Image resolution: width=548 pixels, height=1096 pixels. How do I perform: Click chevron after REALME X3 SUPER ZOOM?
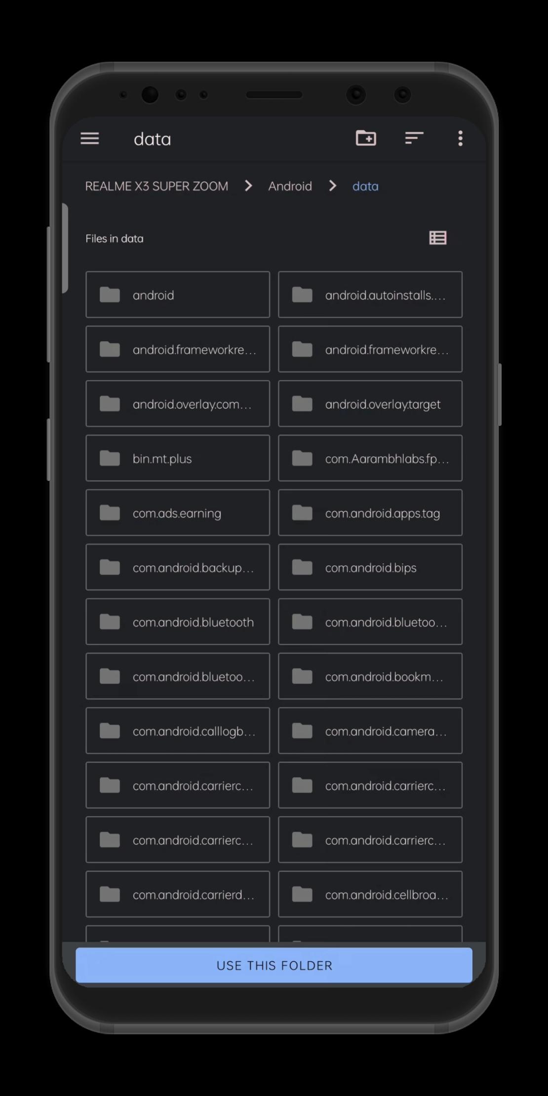(x=248, y=186)
